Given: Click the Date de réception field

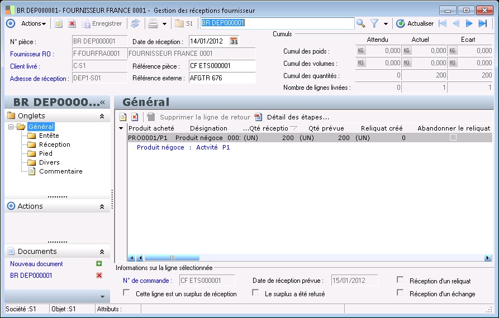Looking at the screenshot, I should [x=209, y=41].
